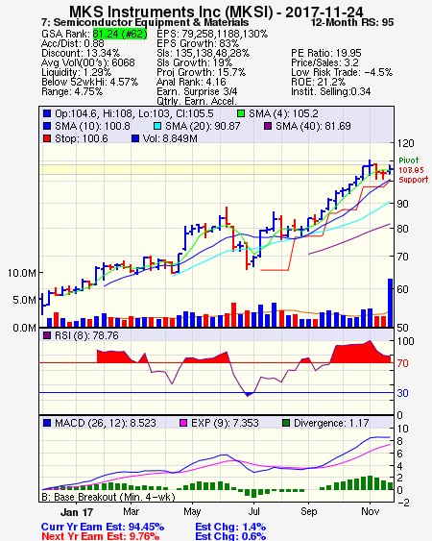
Task: Click the Discount: 13.34% text
Action: point(81,53)
